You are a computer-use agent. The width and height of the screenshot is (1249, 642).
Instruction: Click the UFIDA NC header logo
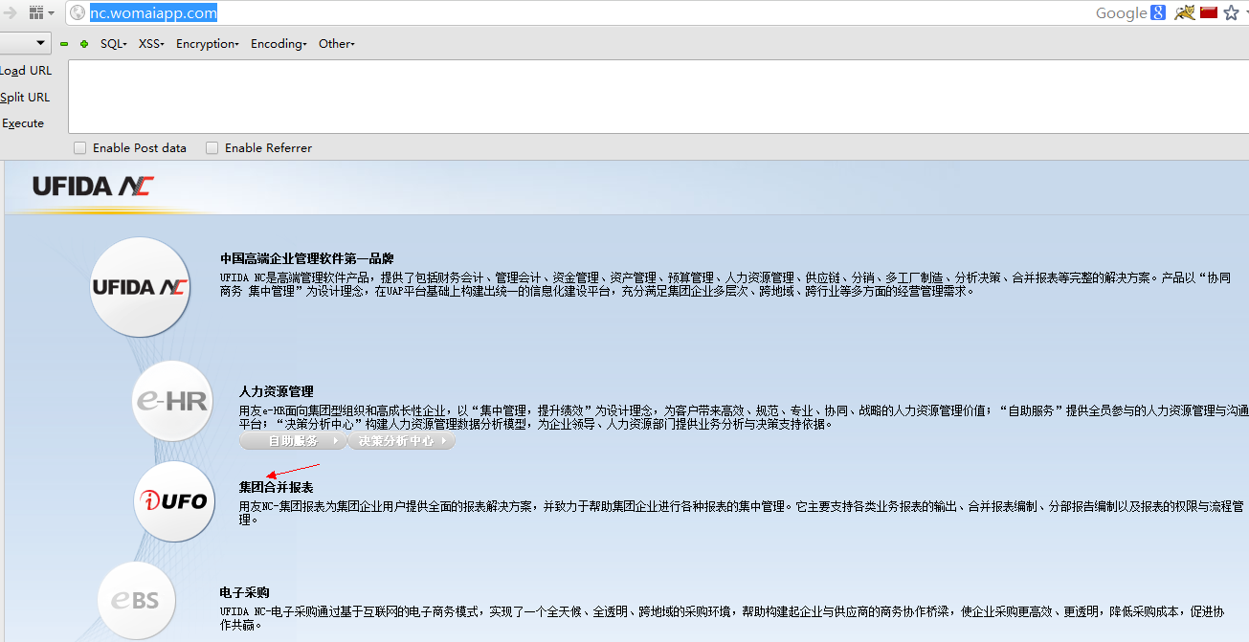tap(93, 186)
